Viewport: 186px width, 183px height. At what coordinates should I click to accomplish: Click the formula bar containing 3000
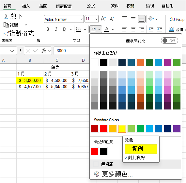(x=71, y=51)
